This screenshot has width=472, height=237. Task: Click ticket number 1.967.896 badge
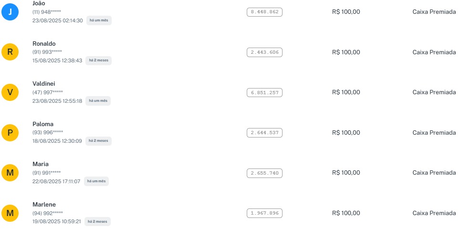coord(264,213)
